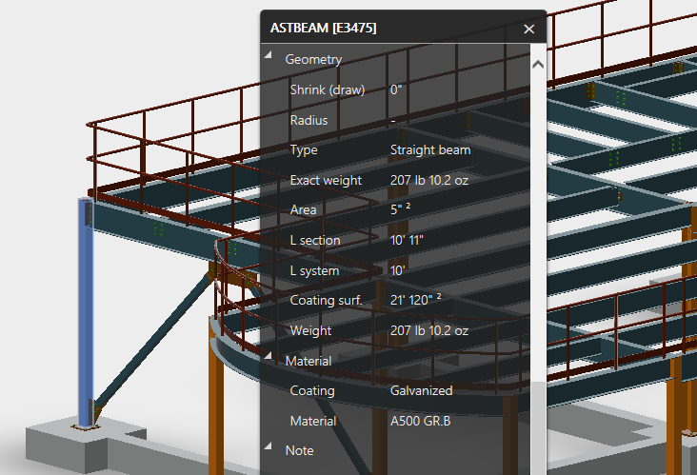Screen dimensions: 697x475
Task: Click the scrollbar up arrow
Action: tap(538, 65)
